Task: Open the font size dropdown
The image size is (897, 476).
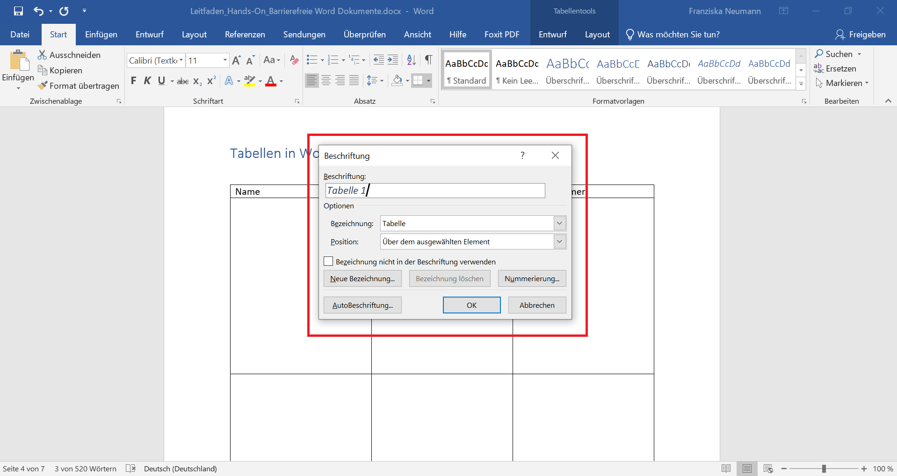Action: 225,60
